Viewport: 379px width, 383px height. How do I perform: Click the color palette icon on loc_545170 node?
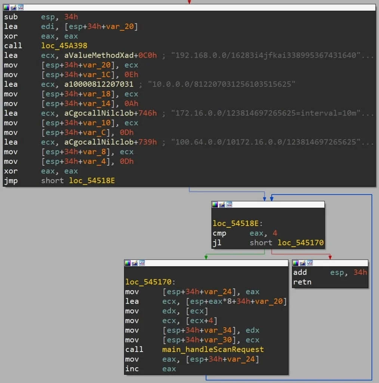[x=127, y=263]
